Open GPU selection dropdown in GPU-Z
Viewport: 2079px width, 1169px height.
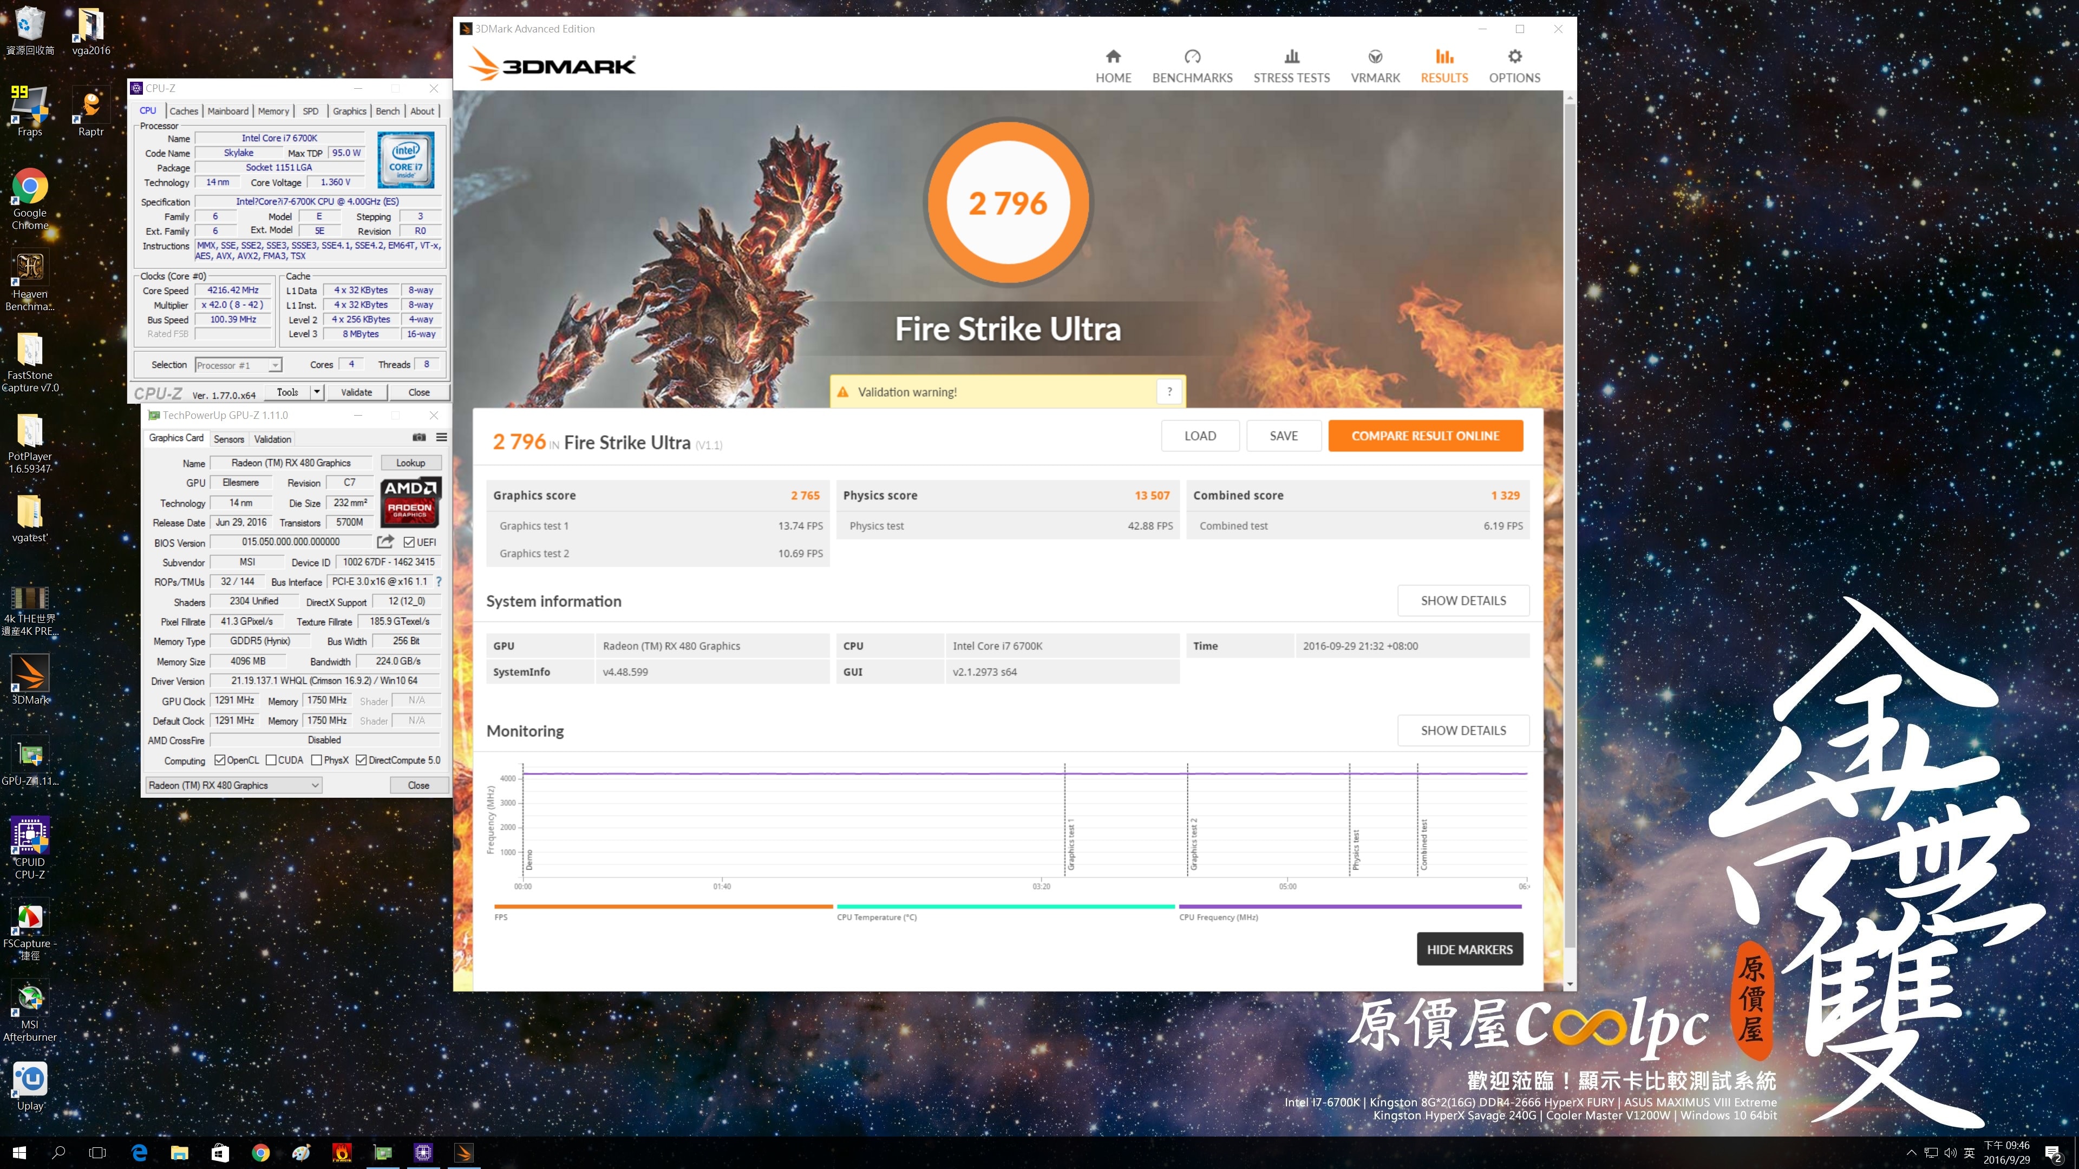point(233,785)
